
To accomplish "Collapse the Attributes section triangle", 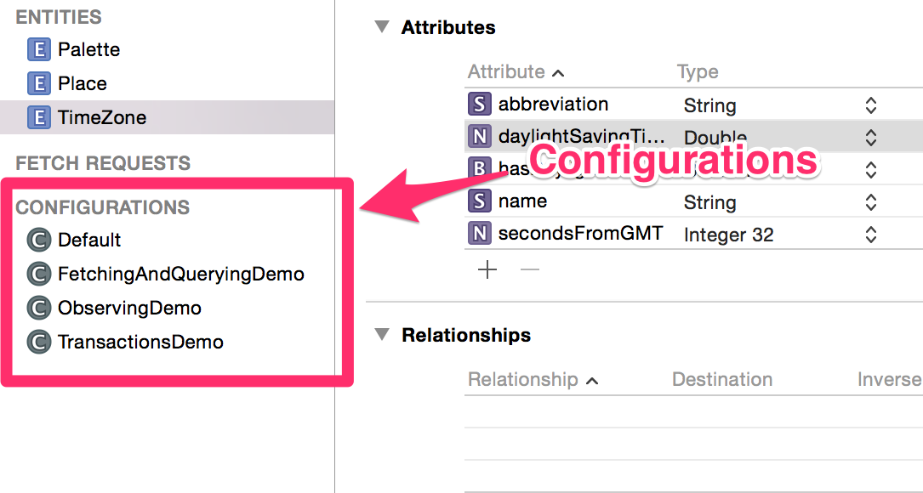I will pos(381,27).
